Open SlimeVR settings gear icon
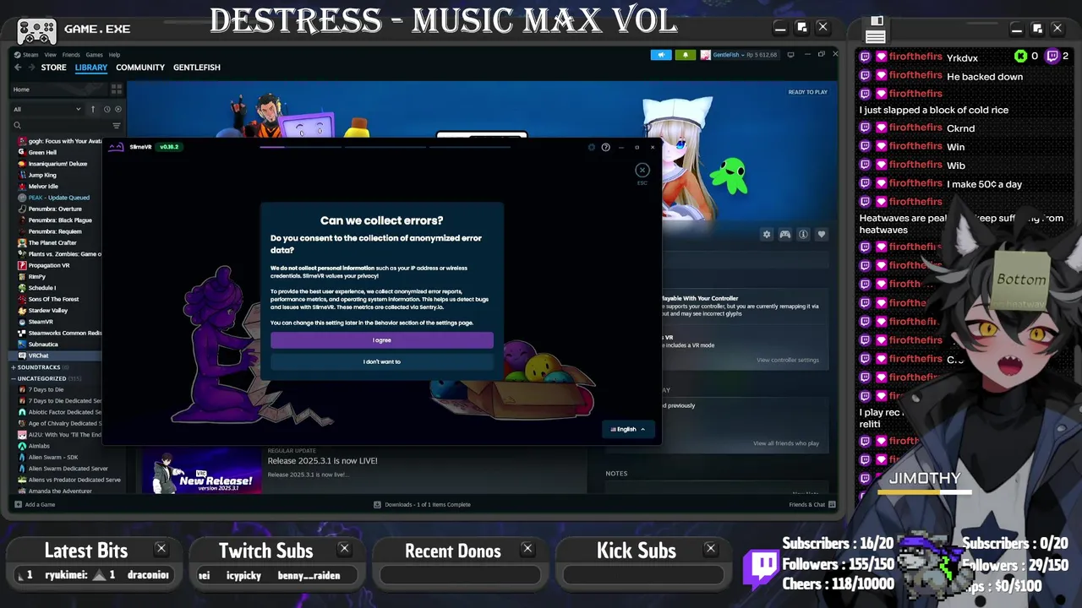Viewport: 1082px width, 608px height. point(592,147)
